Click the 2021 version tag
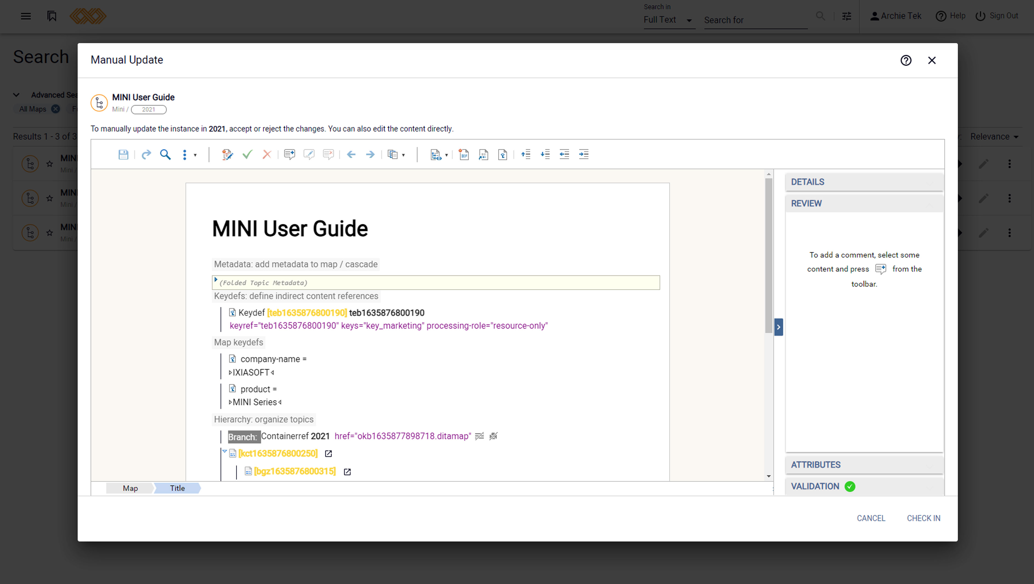The image size is (1034, 584). [x=149, y=110]
